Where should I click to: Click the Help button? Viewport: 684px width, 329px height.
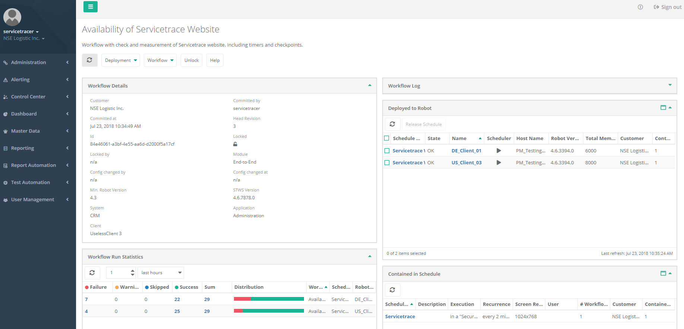pyautogui.click(x=215, y=60)
